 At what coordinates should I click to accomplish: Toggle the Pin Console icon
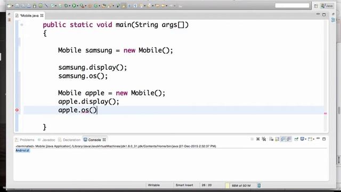coord(296,139)
